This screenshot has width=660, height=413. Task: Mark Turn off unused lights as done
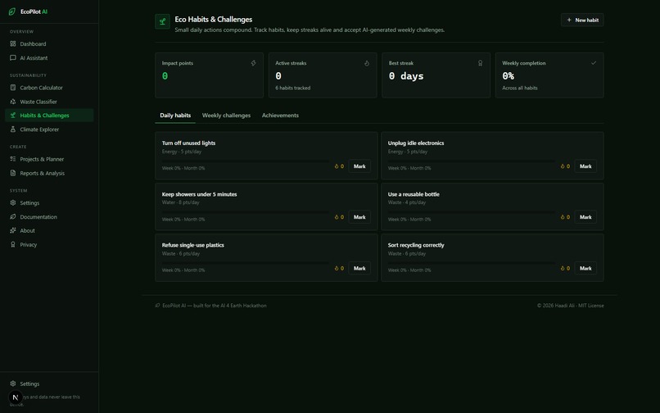359,166
